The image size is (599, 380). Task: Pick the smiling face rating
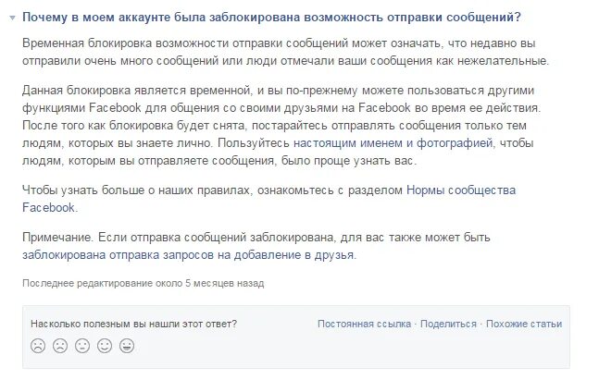[105, 346]
